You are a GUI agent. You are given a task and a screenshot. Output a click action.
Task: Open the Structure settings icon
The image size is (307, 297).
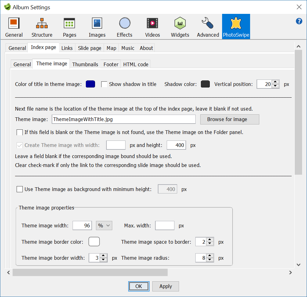[42, 26]
